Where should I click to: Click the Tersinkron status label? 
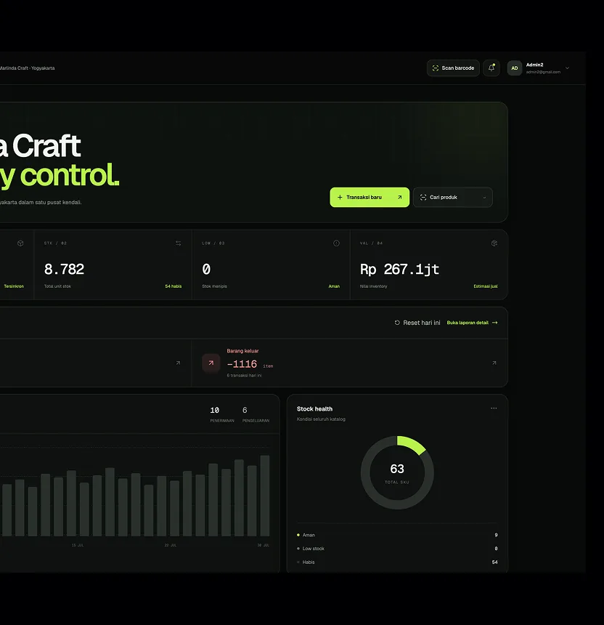pos(14,286)
